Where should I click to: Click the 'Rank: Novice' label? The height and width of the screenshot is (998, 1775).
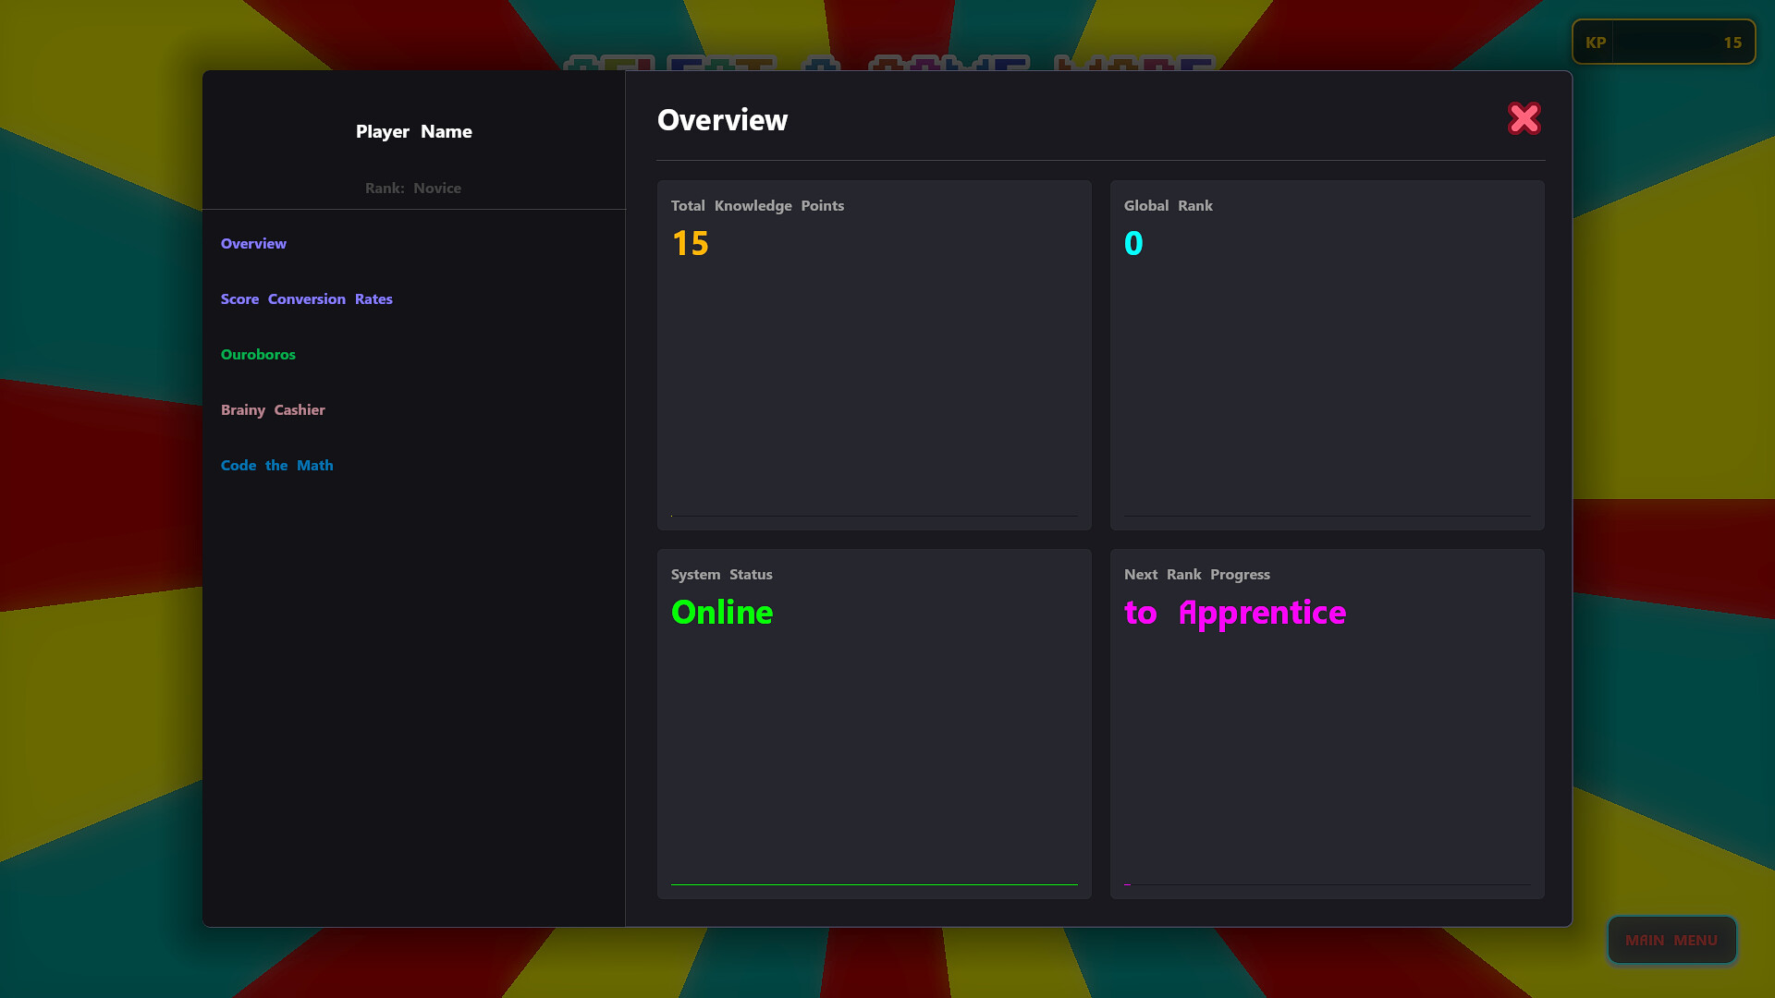(413, 188)
